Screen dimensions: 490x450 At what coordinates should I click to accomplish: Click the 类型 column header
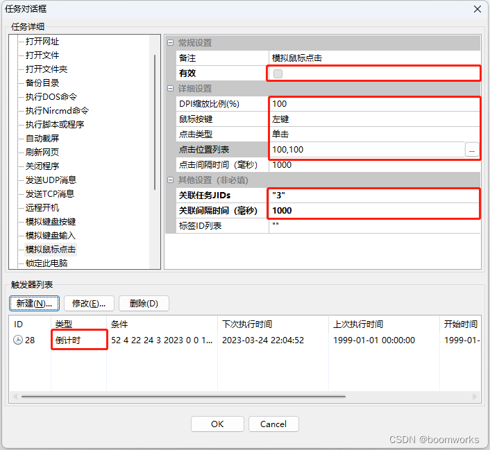click(x=78, y=324)
